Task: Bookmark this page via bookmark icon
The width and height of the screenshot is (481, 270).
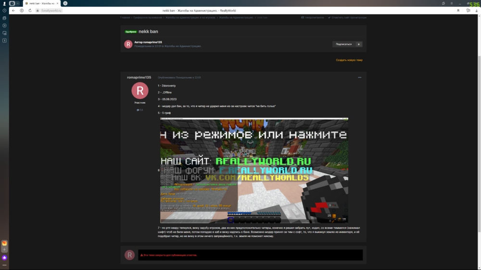Action: [x=458, y=11]
